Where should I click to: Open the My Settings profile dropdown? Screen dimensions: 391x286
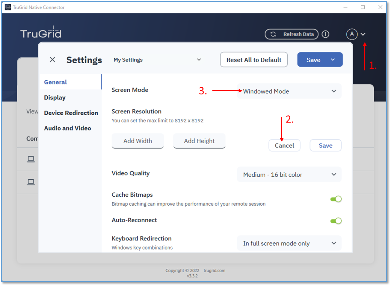157,60
